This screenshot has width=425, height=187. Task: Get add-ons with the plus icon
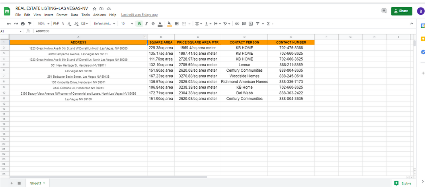423,73
